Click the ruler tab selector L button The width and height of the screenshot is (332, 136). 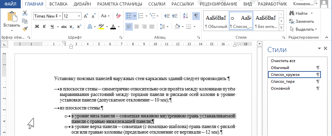coord(4,44)
